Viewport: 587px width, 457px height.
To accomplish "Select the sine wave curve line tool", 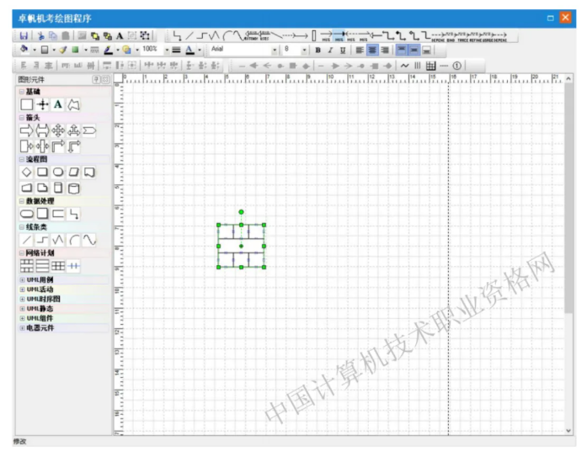I will 89,241.
